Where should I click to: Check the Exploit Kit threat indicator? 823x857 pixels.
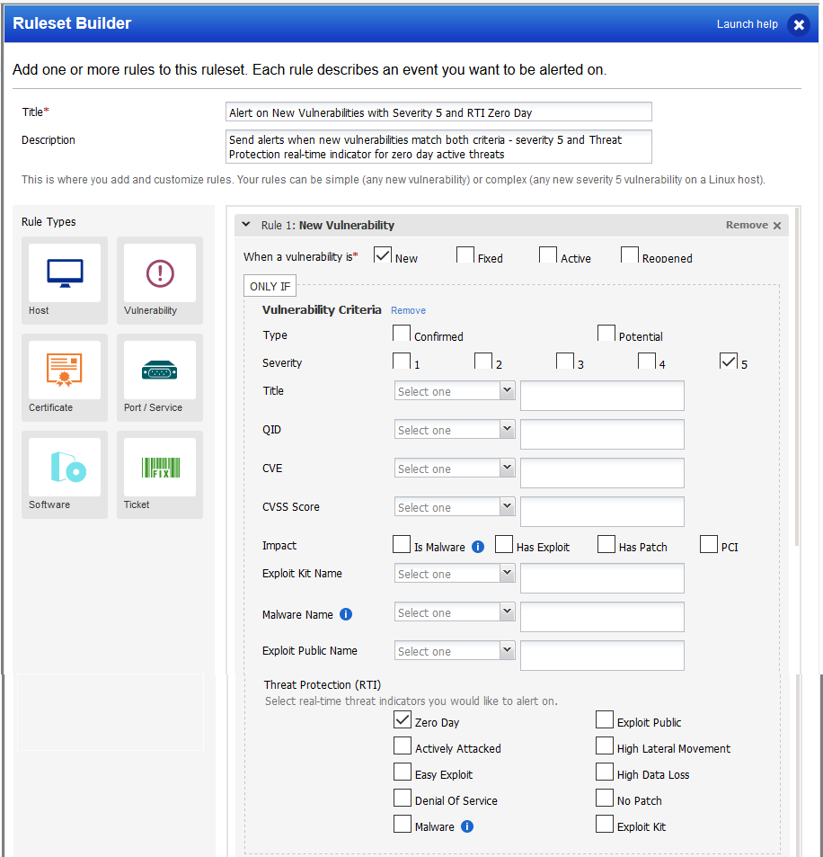point(605,824)
